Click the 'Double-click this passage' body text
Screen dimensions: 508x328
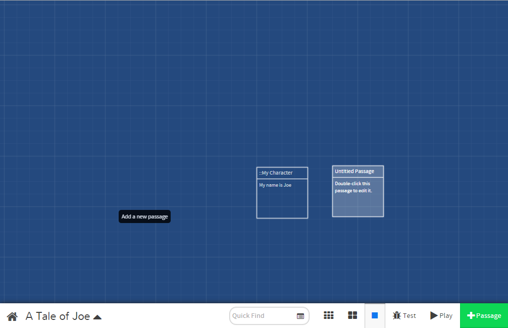click(x=353, y=187)
